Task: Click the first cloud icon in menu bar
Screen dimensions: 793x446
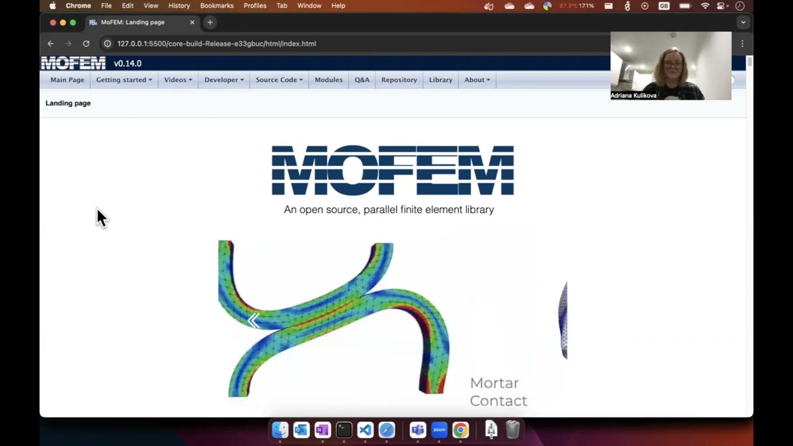Action: (509, 6)
